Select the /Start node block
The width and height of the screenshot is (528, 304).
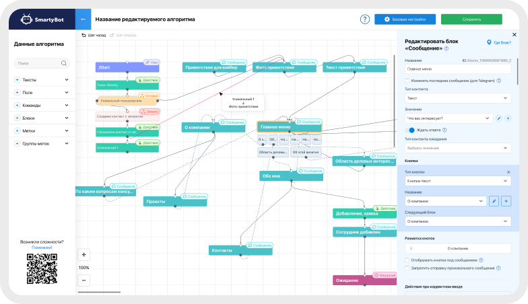tap(127, 67)
